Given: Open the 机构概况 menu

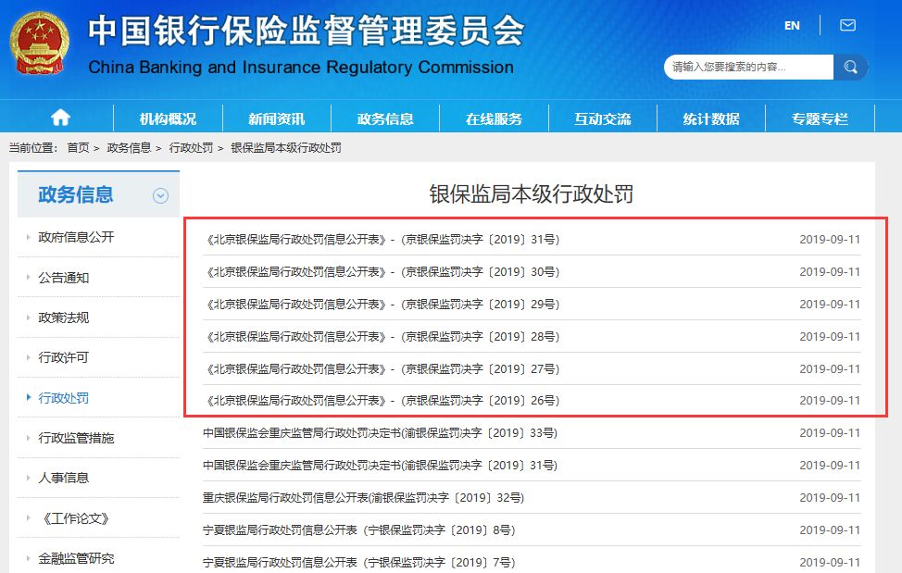Looking at the screenshot, I should click(168, 119).
